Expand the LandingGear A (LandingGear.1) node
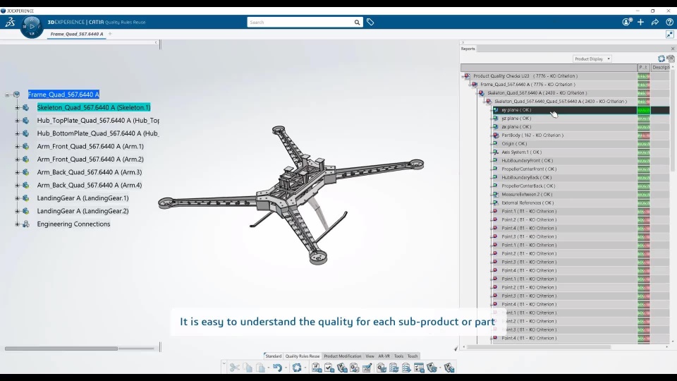This screenshot has height=381, width=677. click(17, 198)
